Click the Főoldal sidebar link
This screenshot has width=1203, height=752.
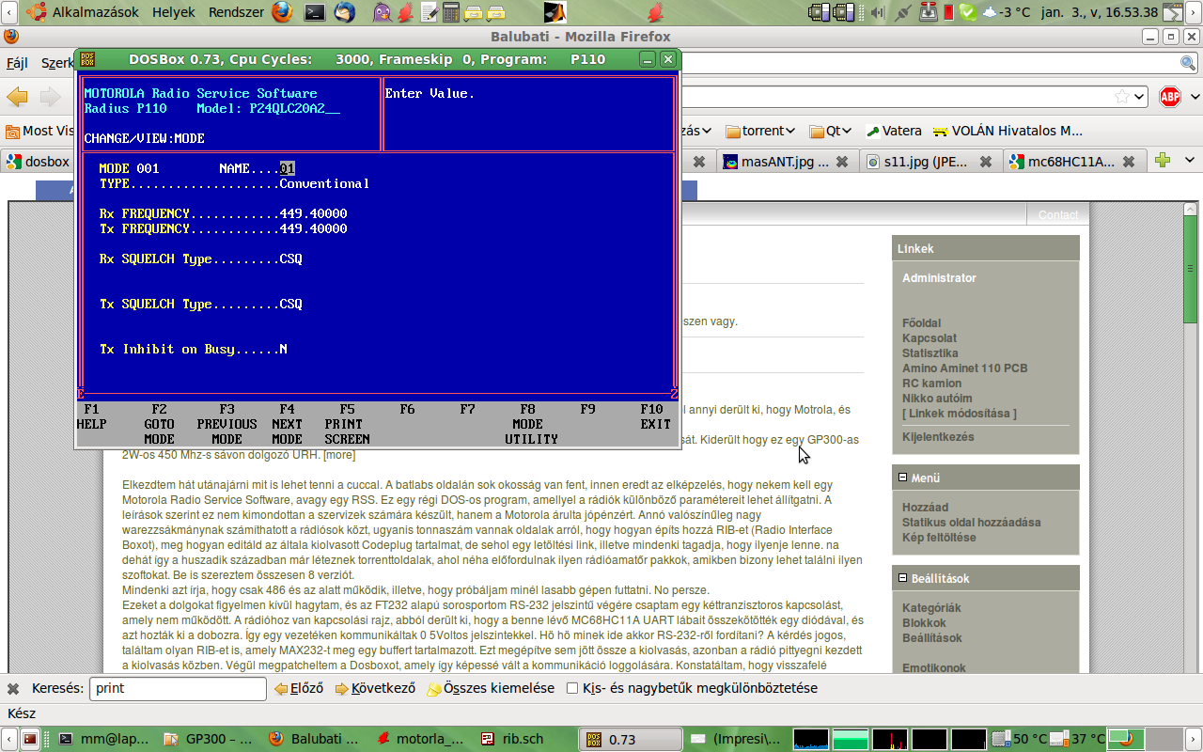pos(921,323)
